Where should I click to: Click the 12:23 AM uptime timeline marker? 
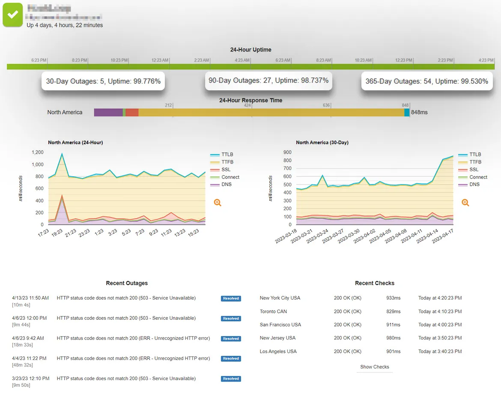coord(160,60)
